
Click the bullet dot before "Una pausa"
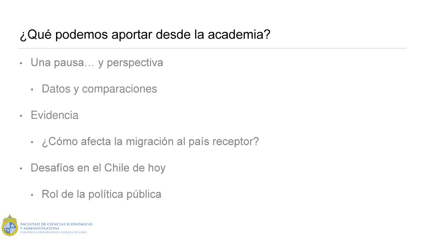tap(21, 63)
